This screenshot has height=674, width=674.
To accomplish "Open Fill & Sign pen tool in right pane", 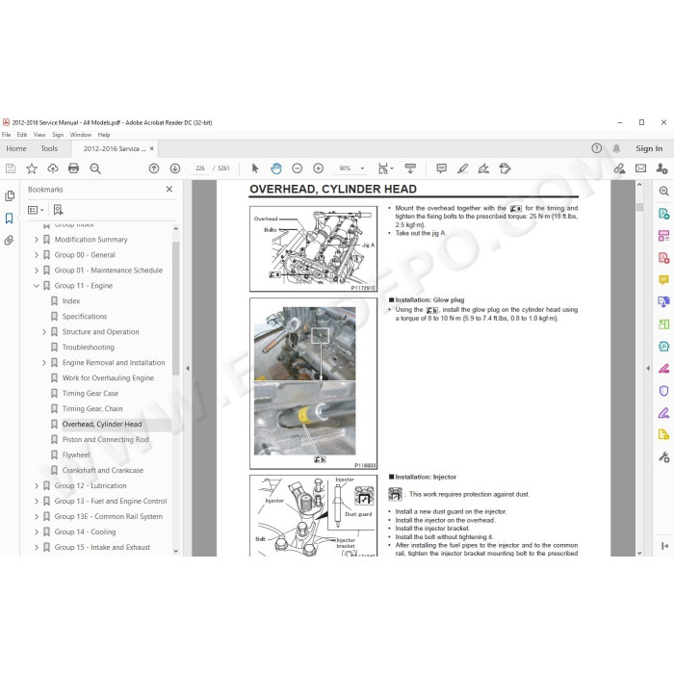I will (x=663, y=413).
